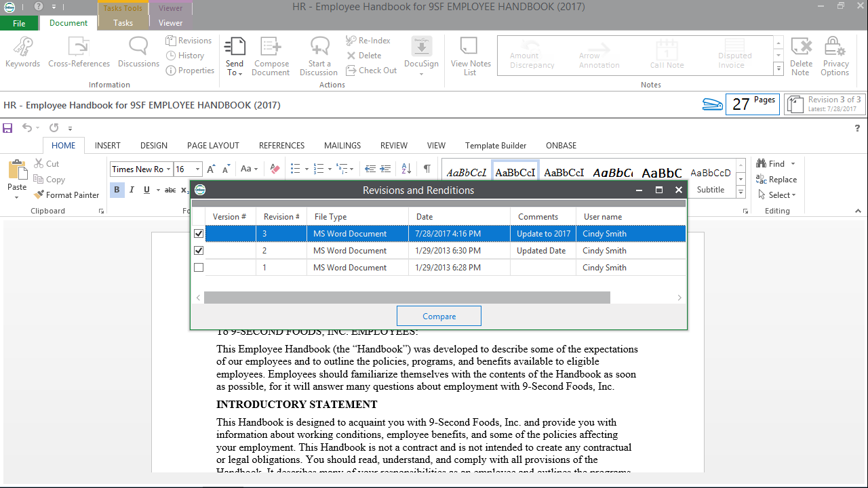Screen dimensions: 868x488
Task: Click the Cut command
Action: tap(46, 164)
